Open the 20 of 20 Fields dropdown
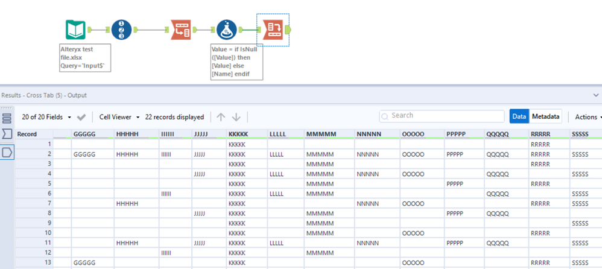602x269 pixels. (46, 117)
